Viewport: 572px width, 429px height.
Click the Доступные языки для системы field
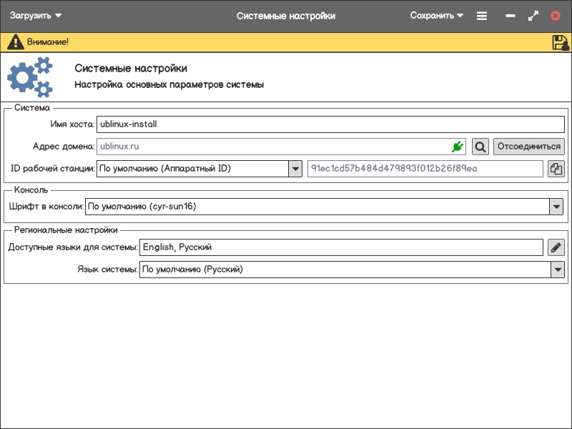[341, 247]
